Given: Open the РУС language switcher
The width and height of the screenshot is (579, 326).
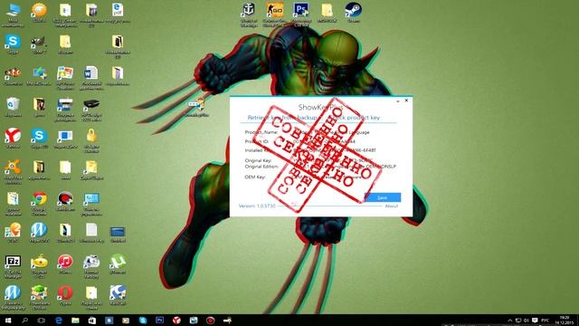Looking at the screenshot, I should click(545, 321).
